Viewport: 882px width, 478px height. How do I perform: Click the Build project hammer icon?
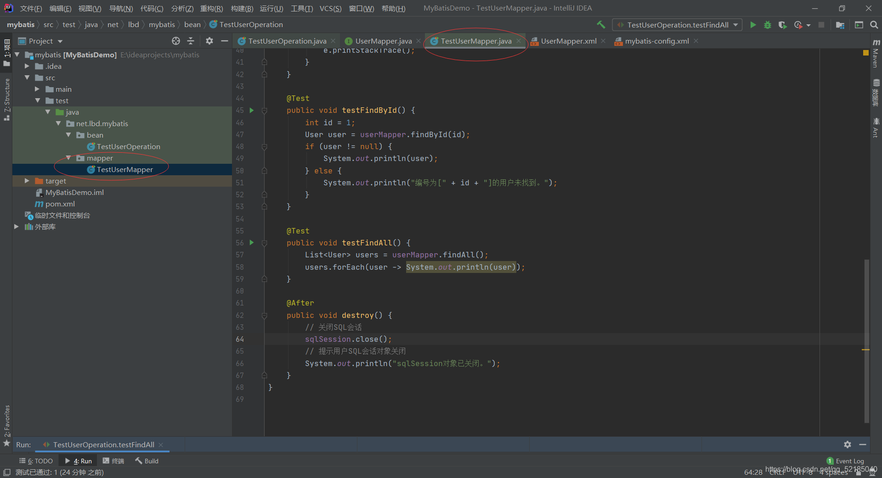pyautogui.click(x=601, y=25)
